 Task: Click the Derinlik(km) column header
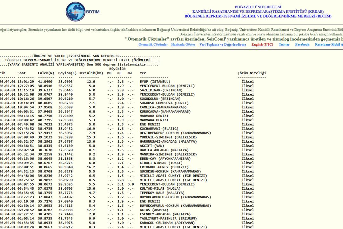click(x=91, y=73)
